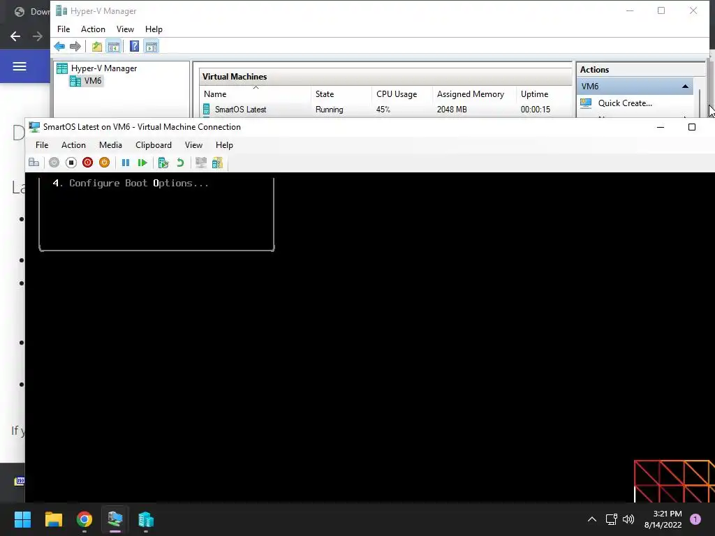
Task: Click the green Reset play icon
Action: coord(142,162)
